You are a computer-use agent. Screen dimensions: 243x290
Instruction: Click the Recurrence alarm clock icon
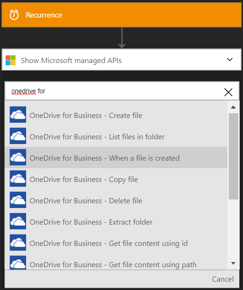tap(14, 15)
